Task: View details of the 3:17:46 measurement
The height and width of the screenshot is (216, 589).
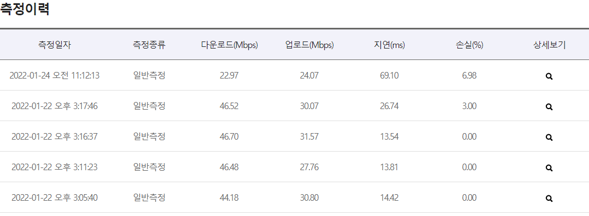Action: click(549, 107)
